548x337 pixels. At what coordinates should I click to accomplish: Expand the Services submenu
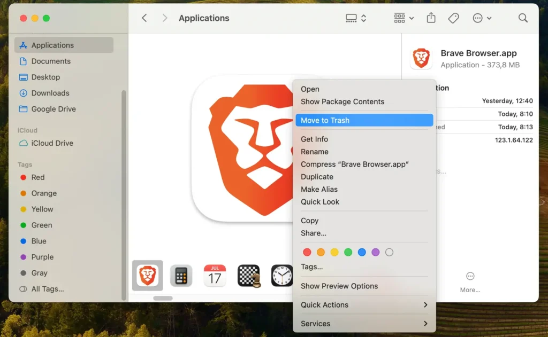coord(364,324)
